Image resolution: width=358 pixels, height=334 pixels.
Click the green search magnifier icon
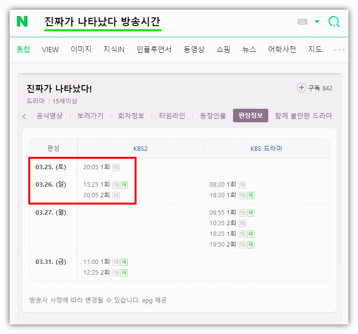click(334, 22)
